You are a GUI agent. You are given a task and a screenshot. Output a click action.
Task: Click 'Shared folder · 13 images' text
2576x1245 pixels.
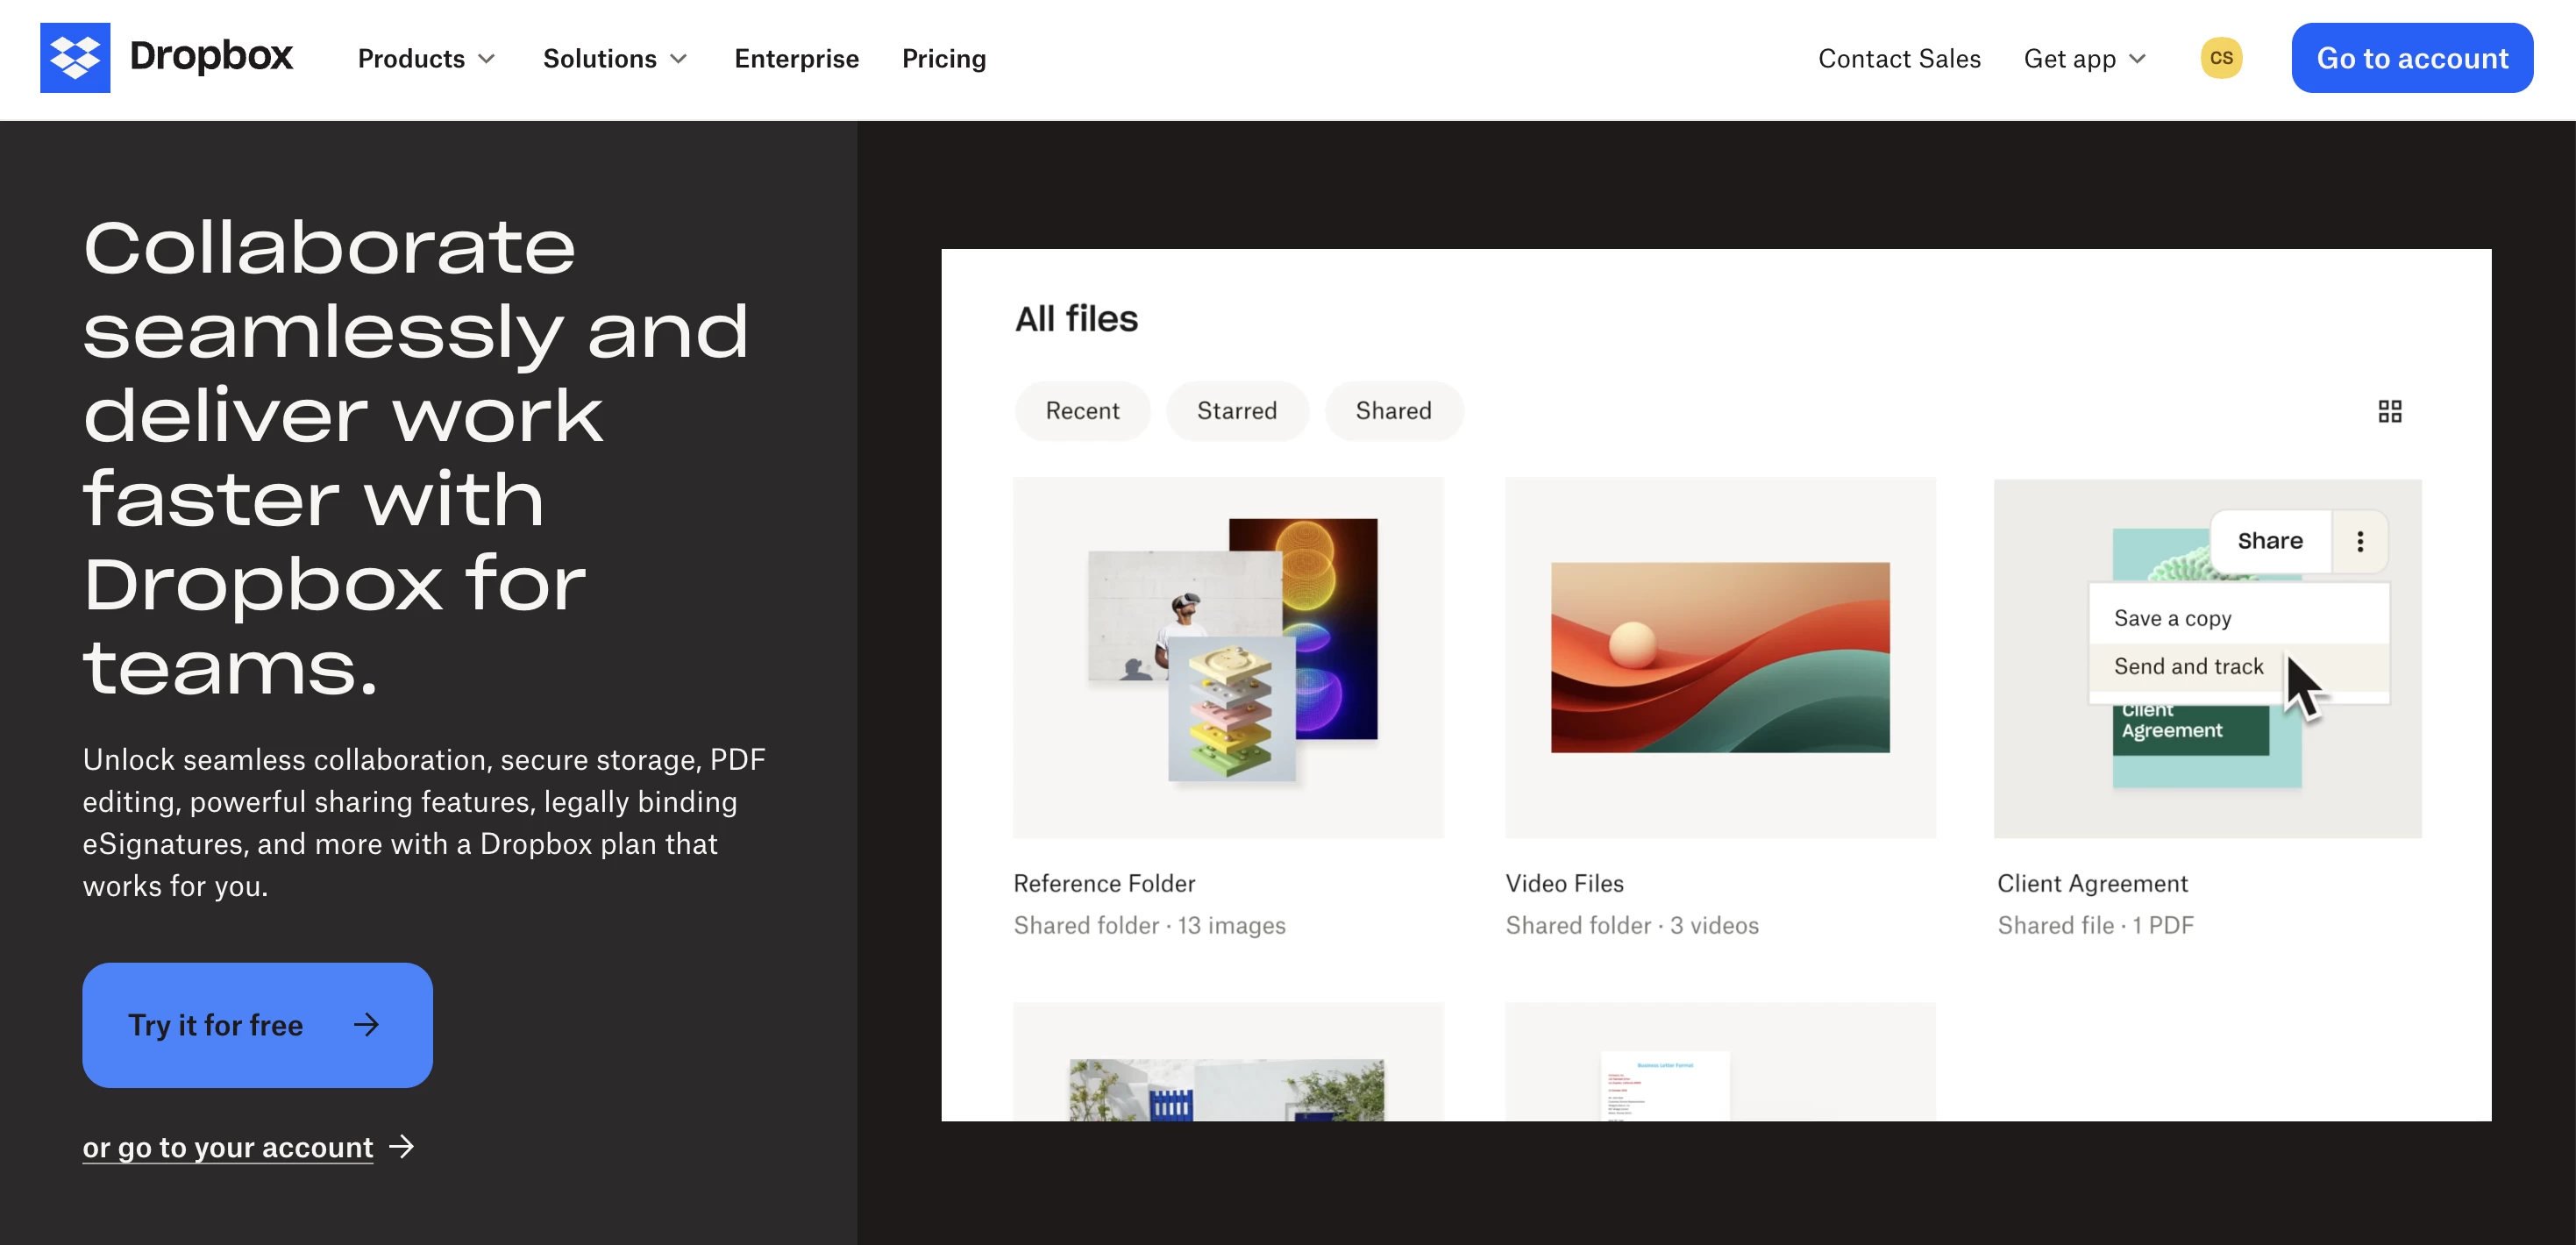click(1149, 925)
